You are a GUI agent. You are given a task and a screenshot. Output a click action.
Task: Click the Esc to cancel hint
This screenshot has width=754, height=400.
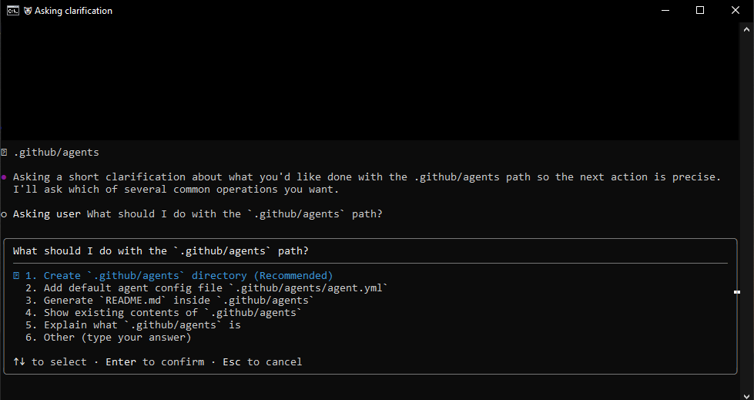(263, 362)
